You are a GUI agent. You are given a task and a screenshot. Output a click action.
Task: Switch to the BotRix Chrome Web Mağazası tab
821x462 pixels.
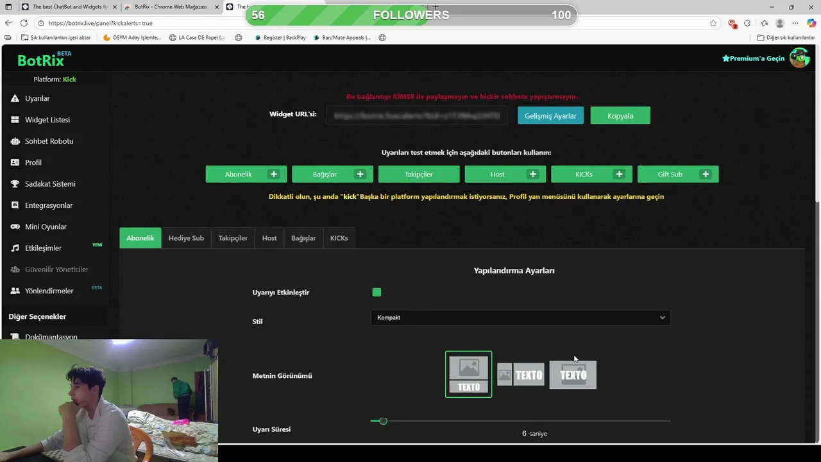(x=170, y=7)
